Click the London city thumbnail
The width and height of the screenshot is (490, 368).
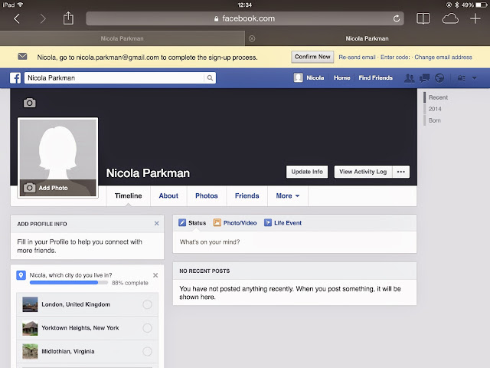point(30,304)
